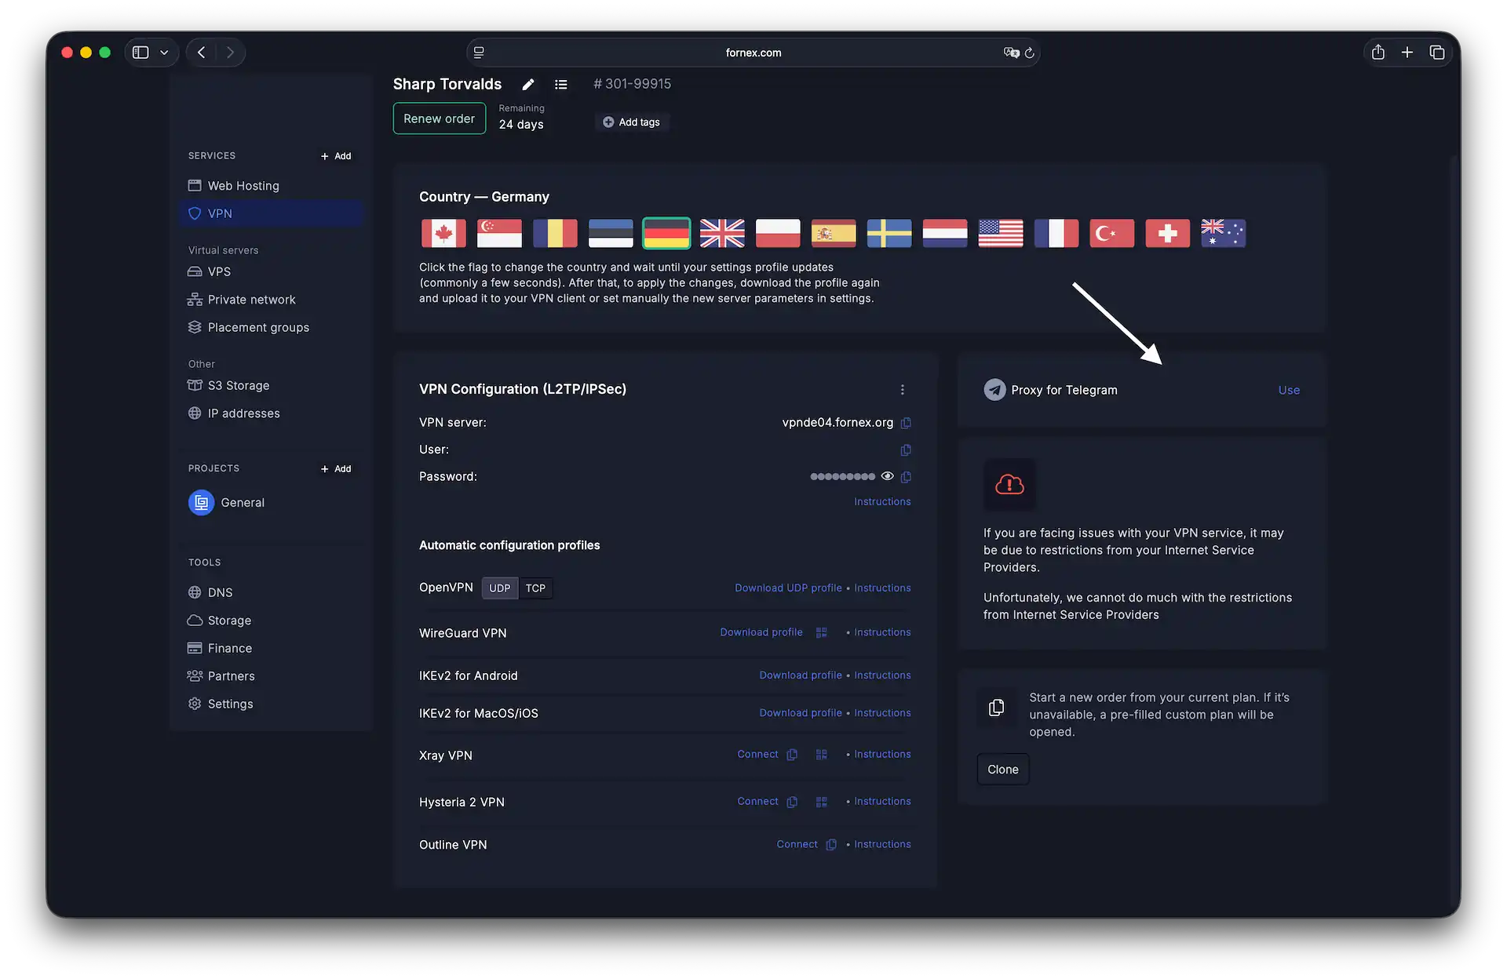Click Use for Telegram proxy
1507x979 pixels.
(1289, 390)
